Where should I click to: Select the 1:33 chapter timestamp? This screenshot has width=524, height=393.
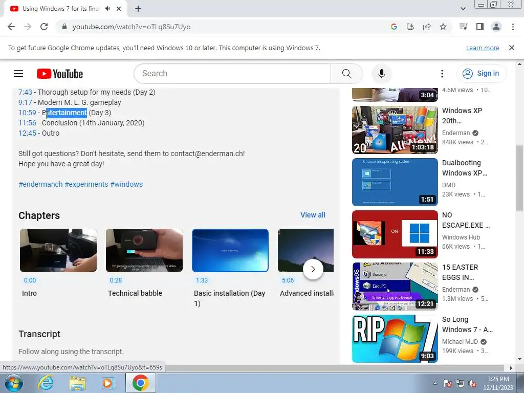(x=202, y=280)
